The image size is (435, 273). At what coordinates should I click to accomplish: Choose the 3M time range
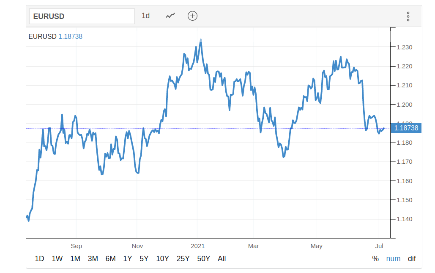tap(93, 259)
